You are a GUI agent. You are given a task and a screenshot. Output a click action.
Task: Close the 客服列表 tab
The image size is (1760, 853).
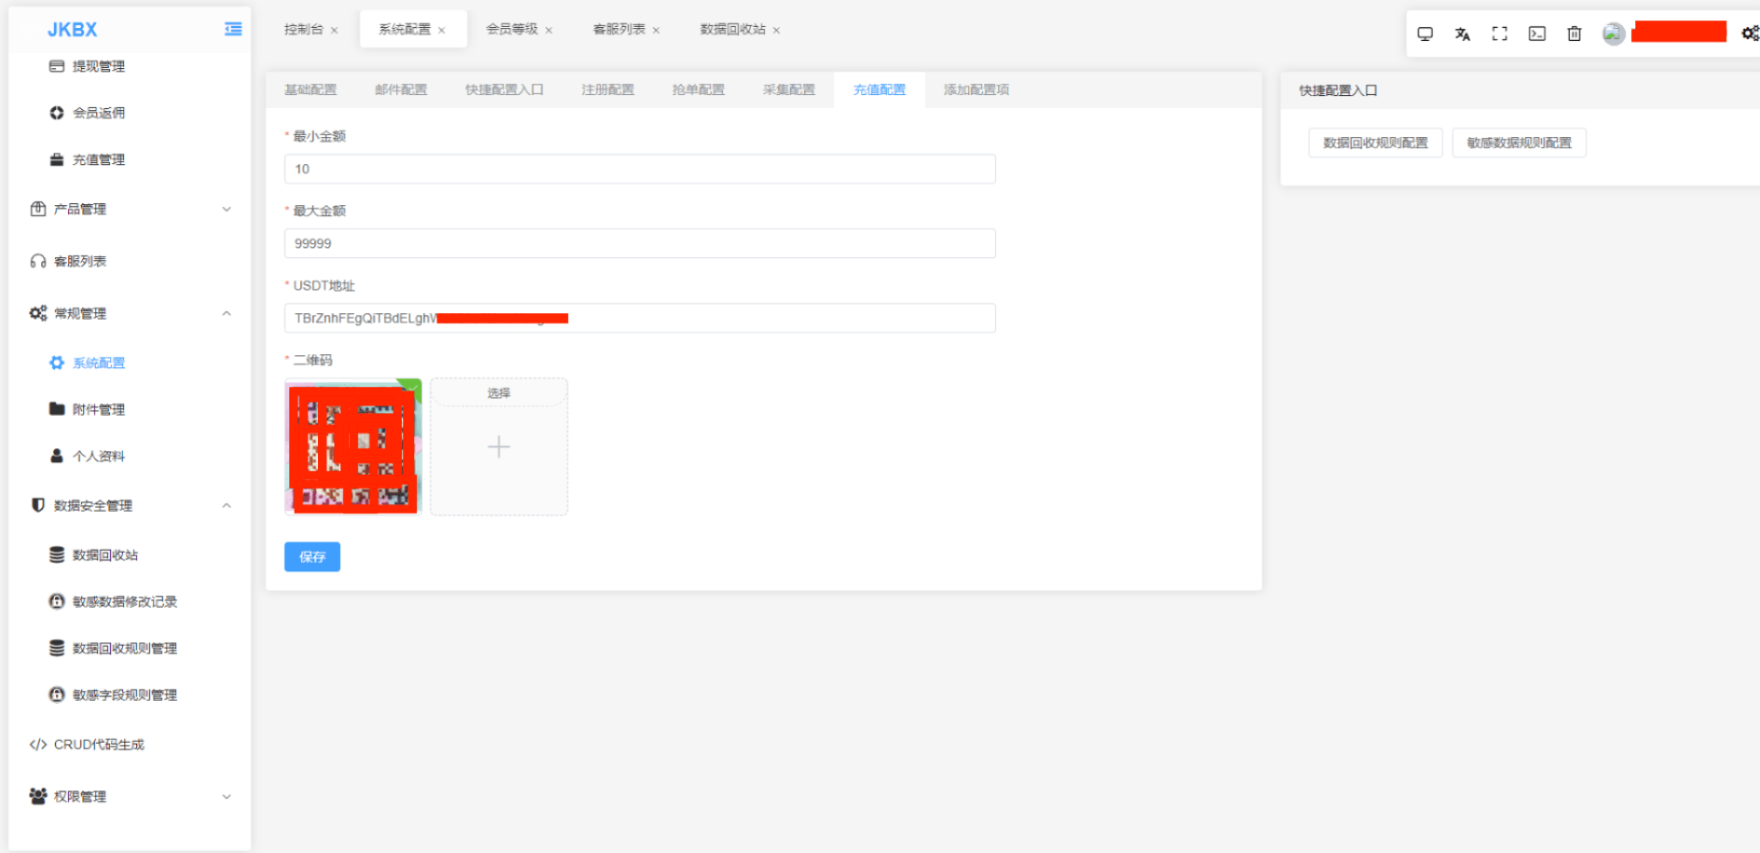pyautogui.click(x=658, y=29)
